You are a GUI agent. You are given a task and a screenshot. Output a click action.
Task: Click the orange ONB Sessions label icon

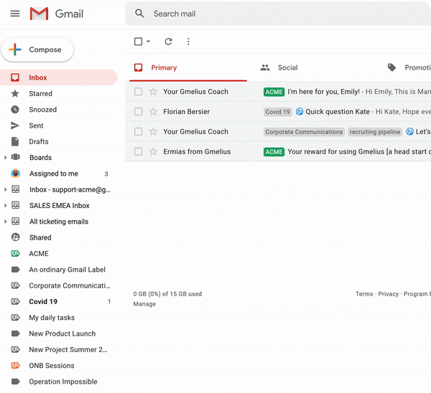(15, 365)
